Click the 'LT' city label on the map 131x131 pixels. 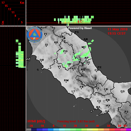[73, 91]
